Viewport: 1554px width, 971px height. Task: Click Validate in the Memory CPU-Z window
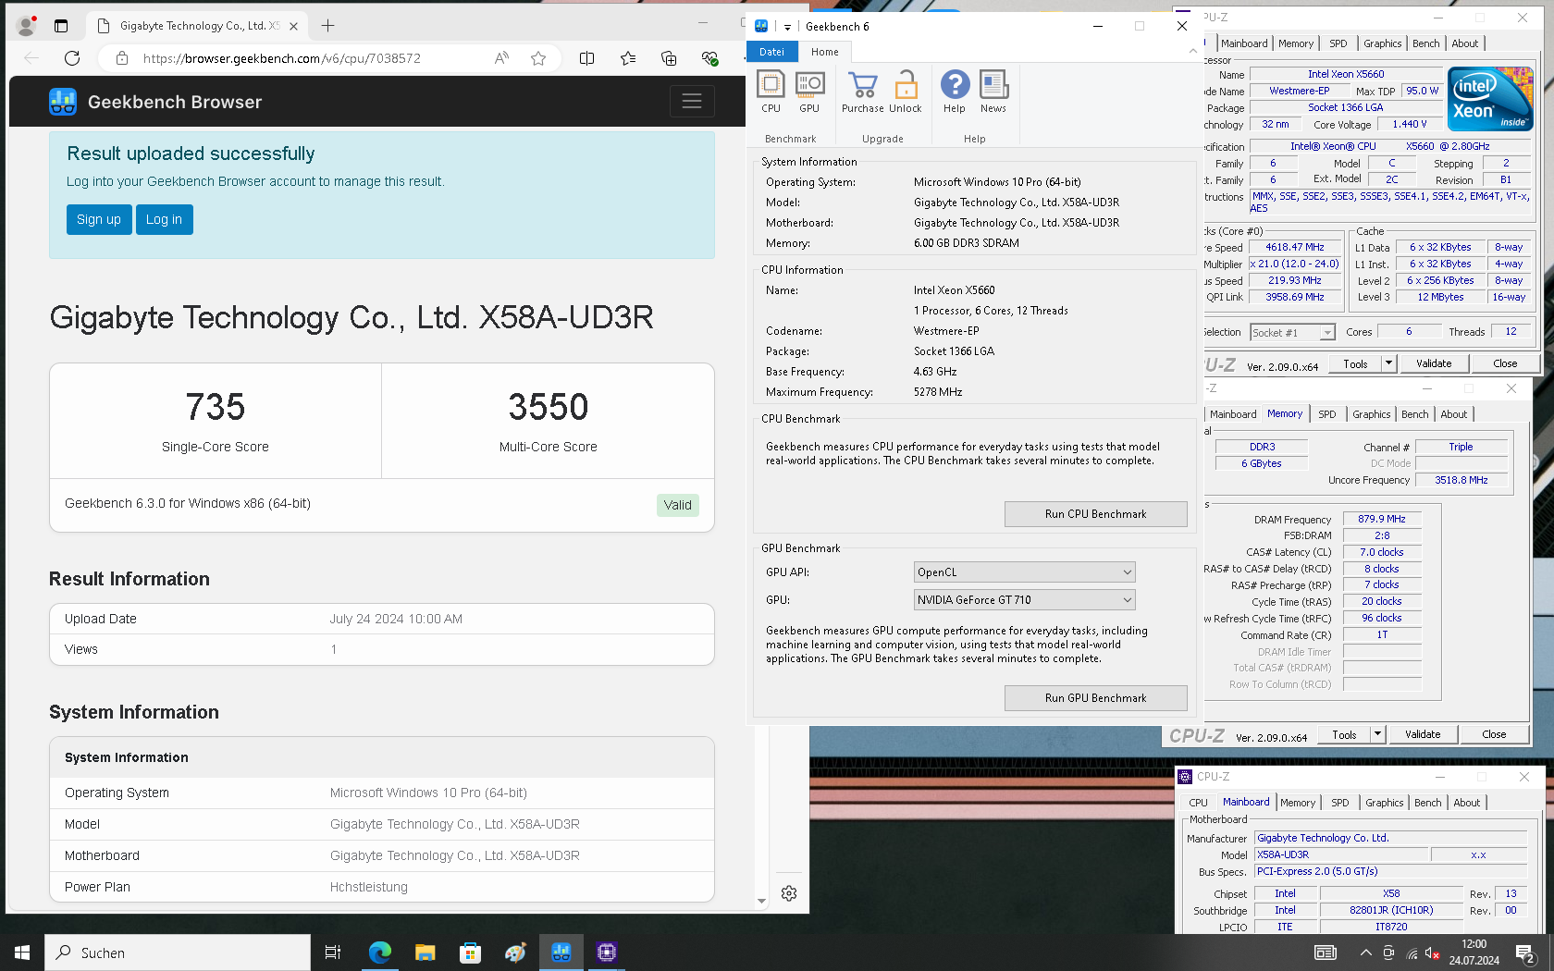coord(1423,734)
